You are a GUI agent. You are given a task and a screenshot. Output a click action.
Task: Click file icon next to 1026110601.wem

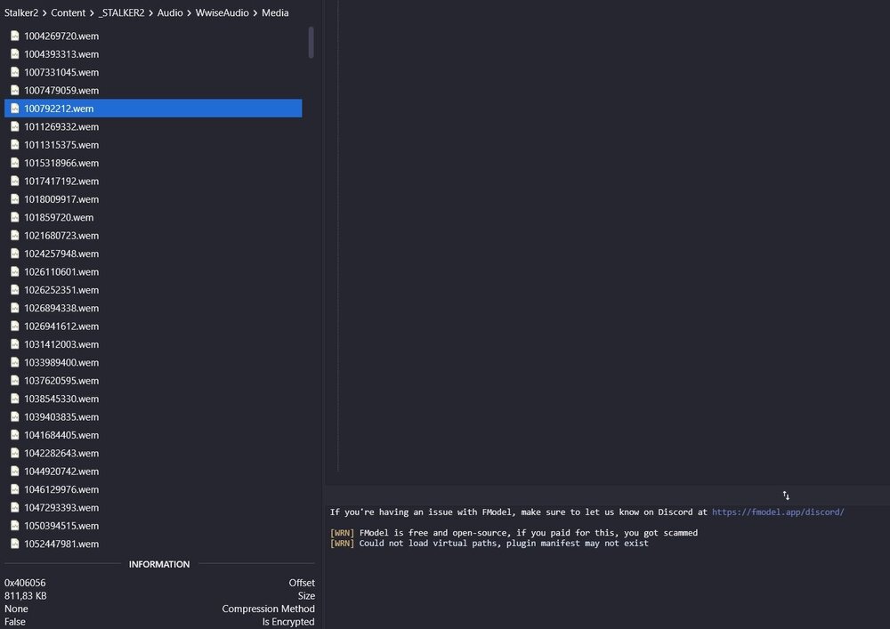(14, 272)
